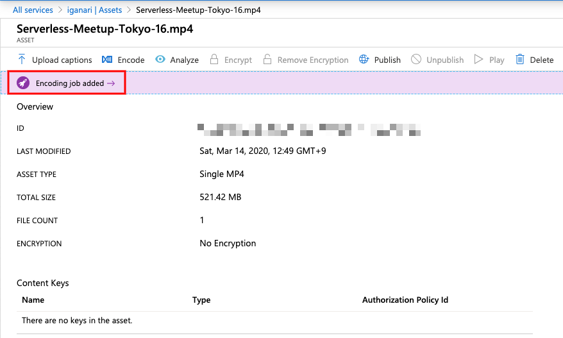Click the Remove Encryption open-lock icon
Image resolution: width=563 pixels, height=338 pixels.
[x=267, y=59]
